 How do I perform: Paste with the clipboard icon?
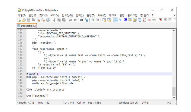(x=64, y=20)
